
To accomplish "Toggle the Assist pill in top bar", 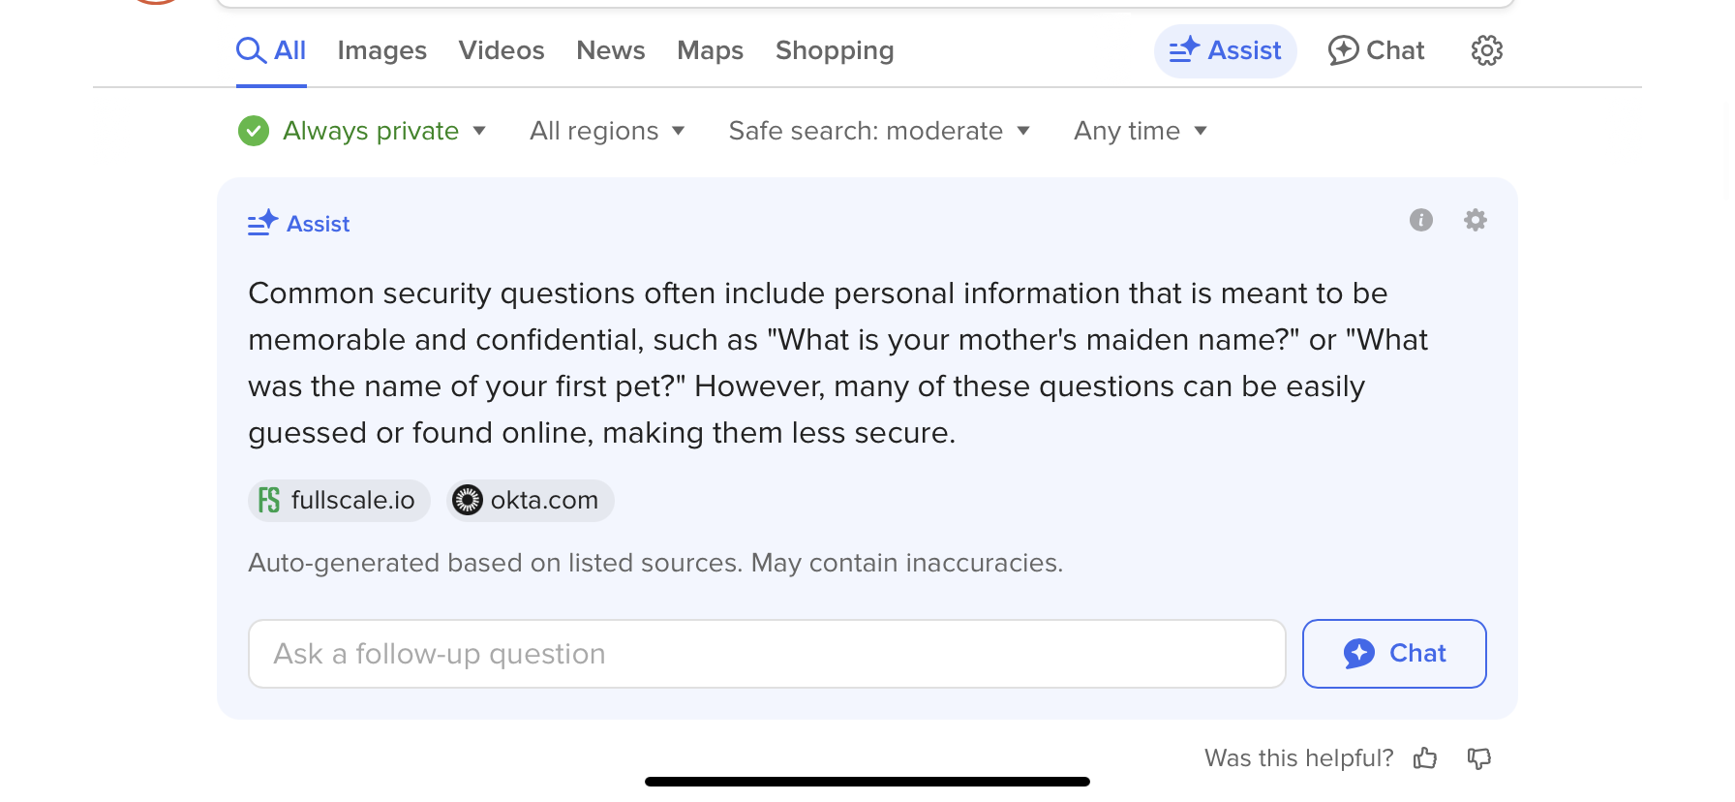I will (1225, 50).
